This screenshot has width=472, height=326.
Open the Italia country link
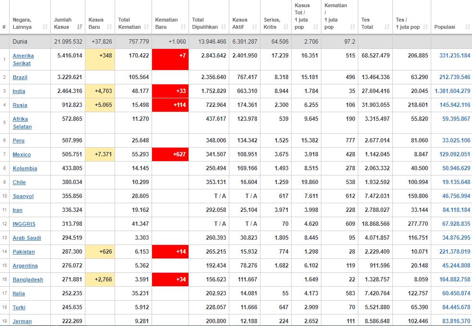pyautogui.click(x=19, y=293)
